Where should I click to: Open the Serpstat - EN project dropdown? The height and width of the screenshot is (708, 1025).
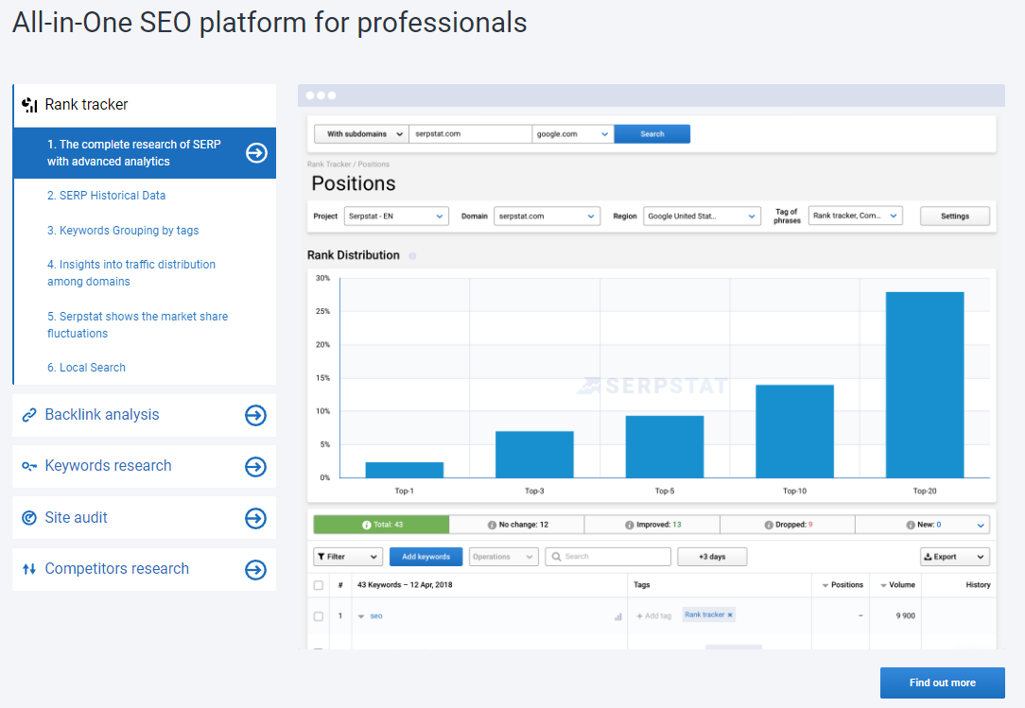(395, 216)
